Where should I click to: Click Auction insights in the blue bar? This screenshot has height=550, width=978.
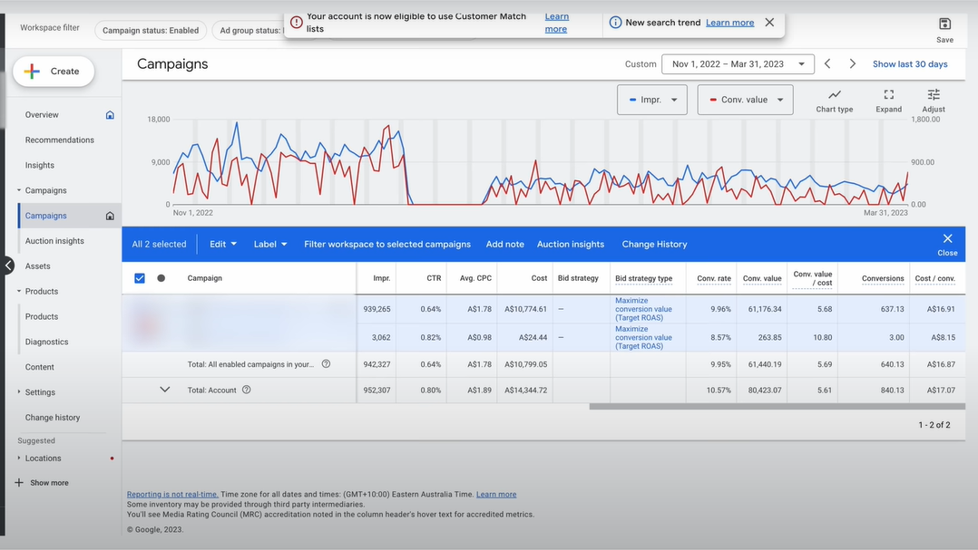pyautogui.click(x=571, y=244)
